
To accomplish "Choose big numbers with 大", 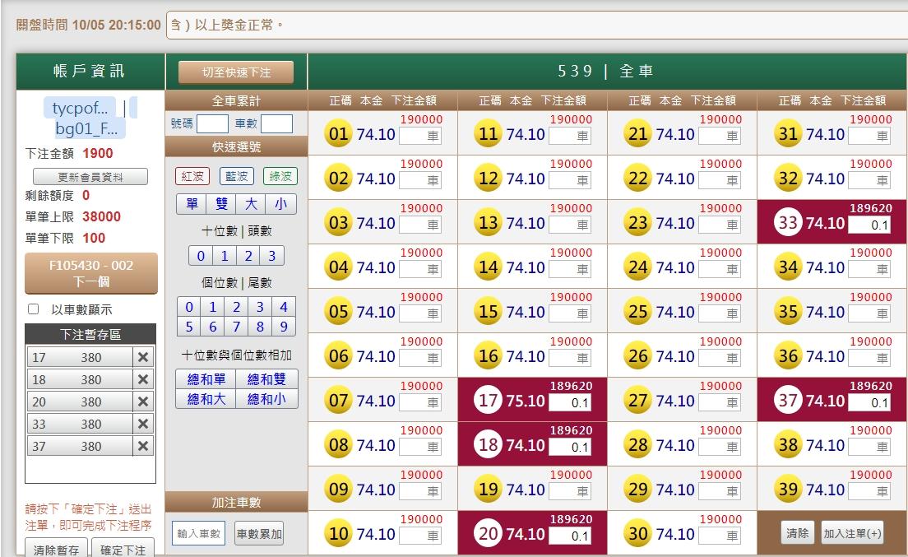I will click(x=251, y=204).
